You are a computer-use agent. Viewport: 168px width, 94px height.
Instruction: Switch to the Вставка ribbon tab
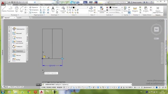[x=16, y=5]
